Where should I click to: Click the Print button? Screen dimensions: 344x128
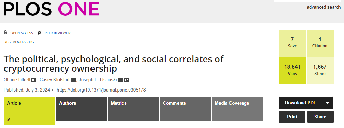tap(292, 117)
